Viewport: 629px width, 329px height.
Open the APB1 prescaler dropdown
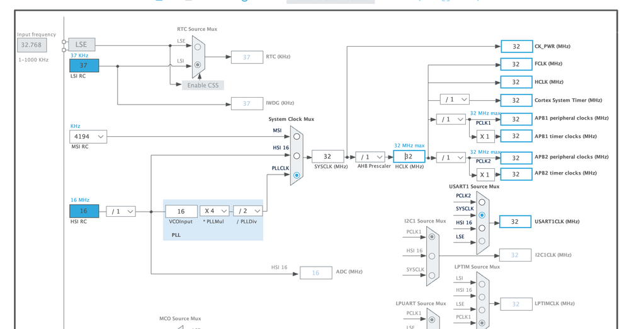(x=451, y=119)
